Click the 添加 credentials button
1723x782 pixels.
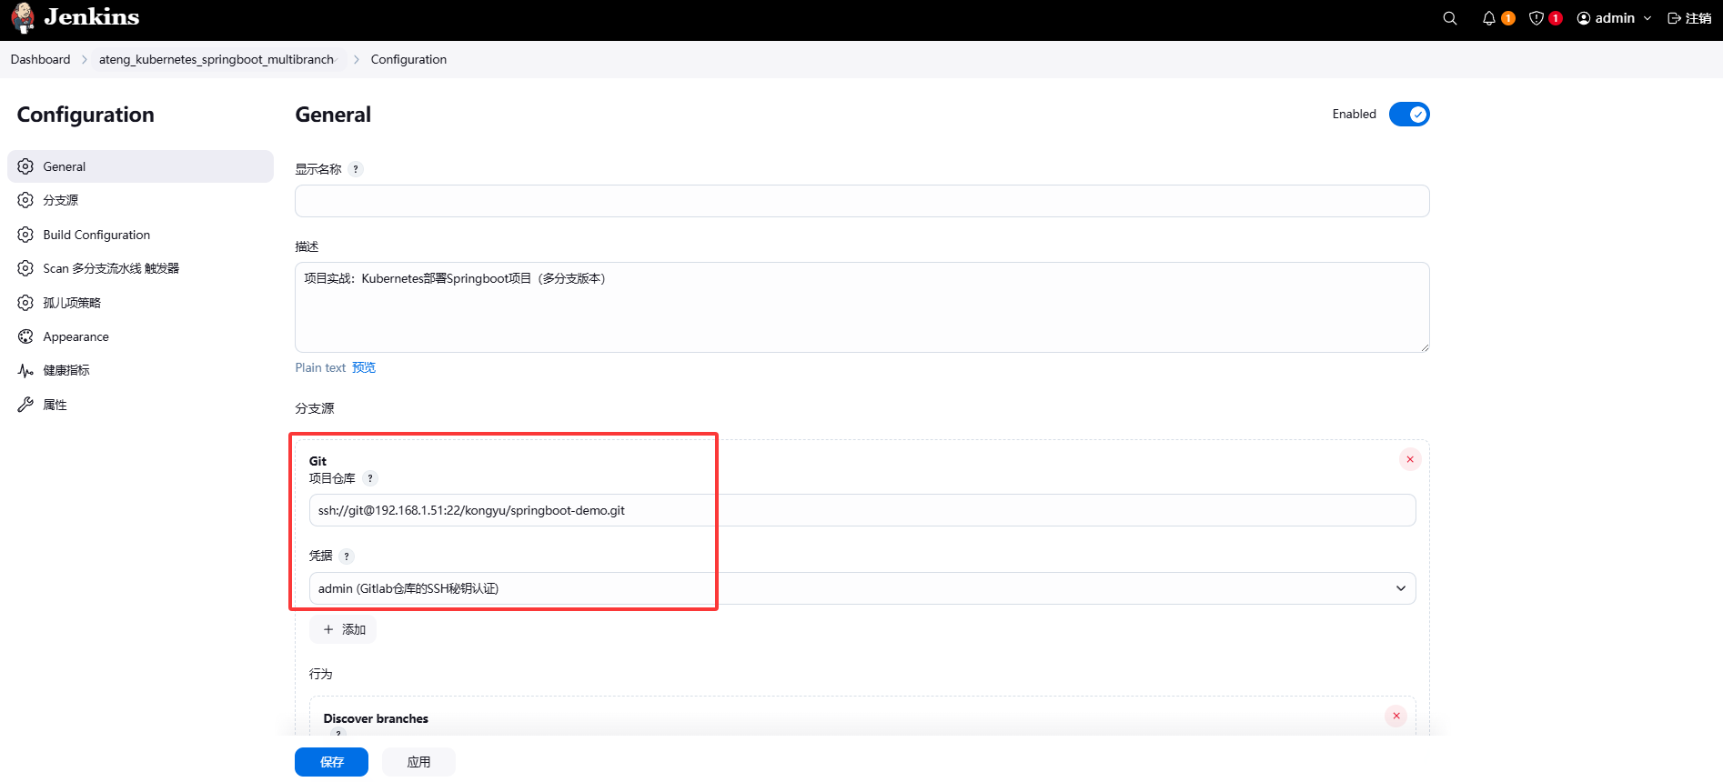pos(343,629)
